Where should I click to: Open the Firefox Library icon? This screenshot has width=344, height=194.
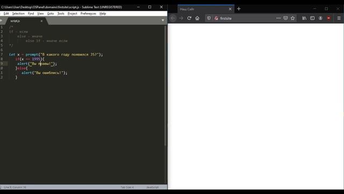(x=304, y=18)
